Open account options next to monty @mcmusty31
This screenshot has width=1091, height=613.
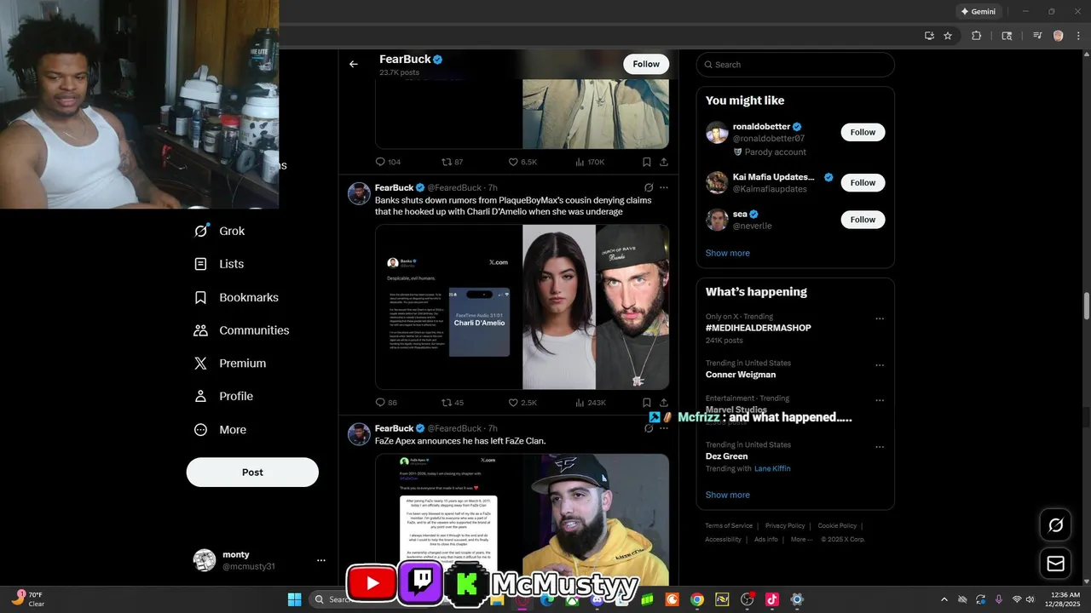321,560
